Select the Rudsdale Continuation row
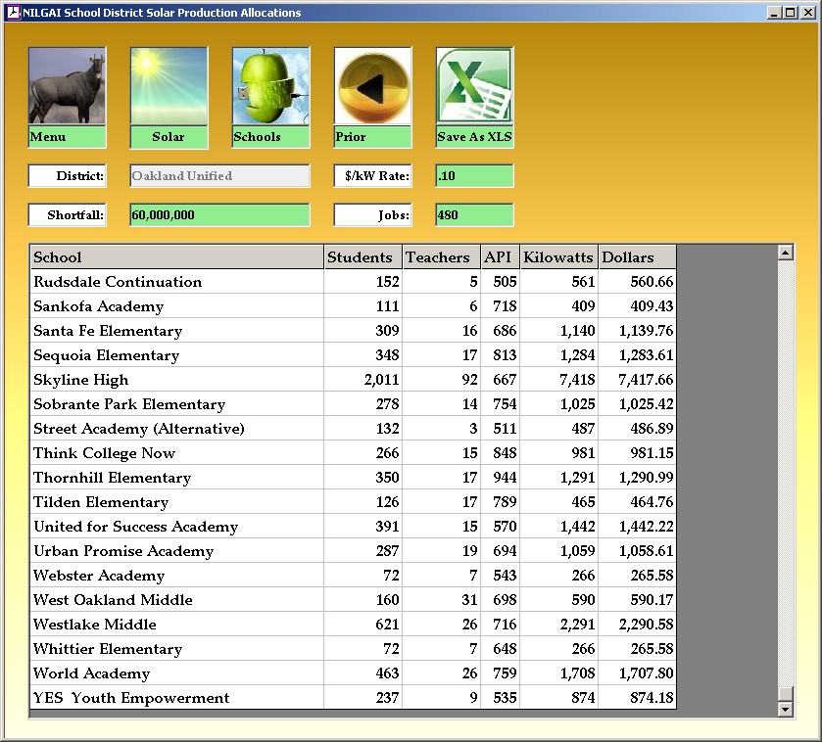 point(354,282)
